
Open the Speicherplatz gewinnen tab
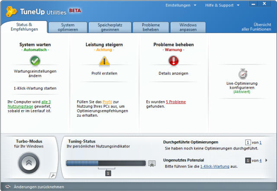[110, 27]
